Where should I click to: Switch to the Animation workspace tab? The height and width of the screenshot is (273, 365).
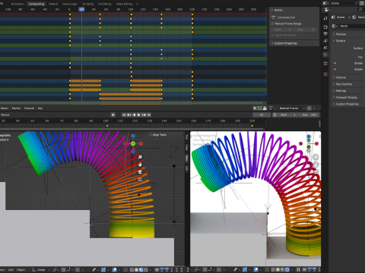[17, 4]
